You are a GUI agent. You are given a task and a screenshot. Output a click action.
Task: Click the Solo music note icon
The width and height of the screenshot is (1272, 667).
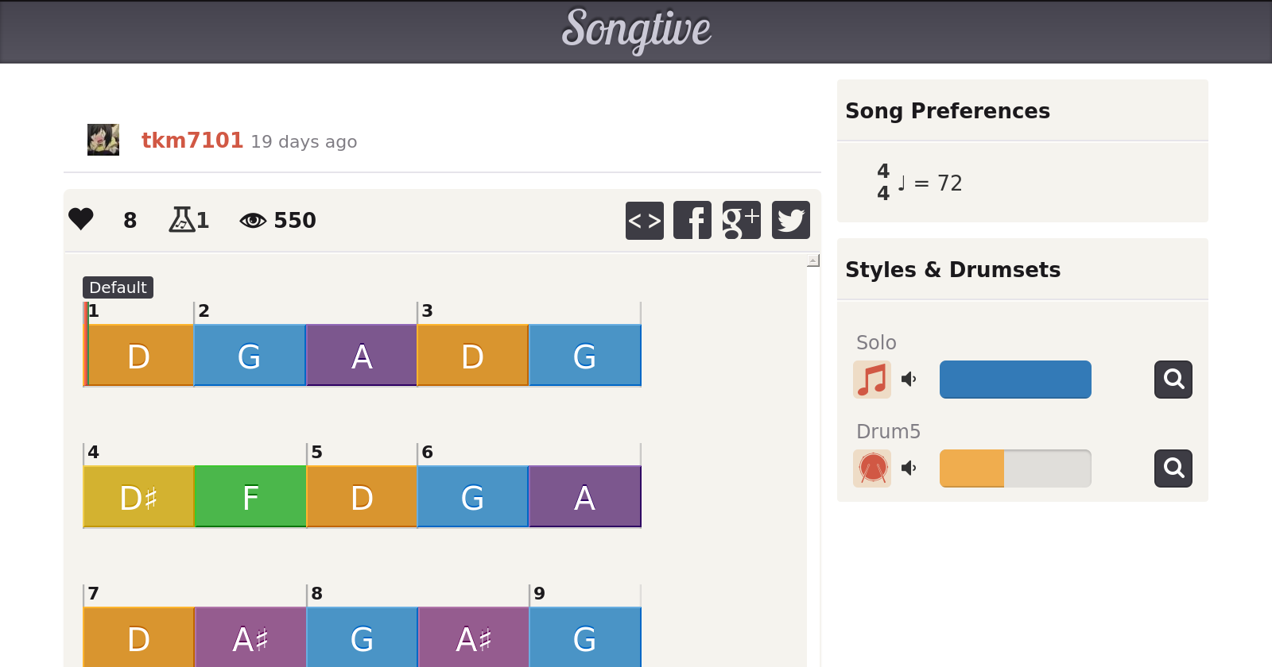pos(872,380)
